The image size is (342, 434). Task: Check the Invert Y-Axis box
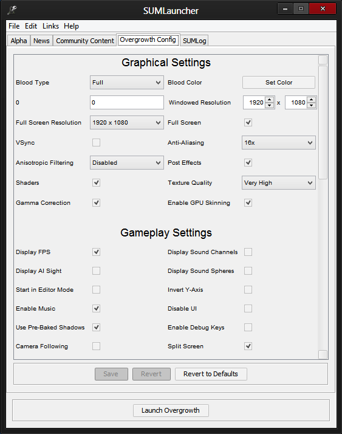pos(248,290)
